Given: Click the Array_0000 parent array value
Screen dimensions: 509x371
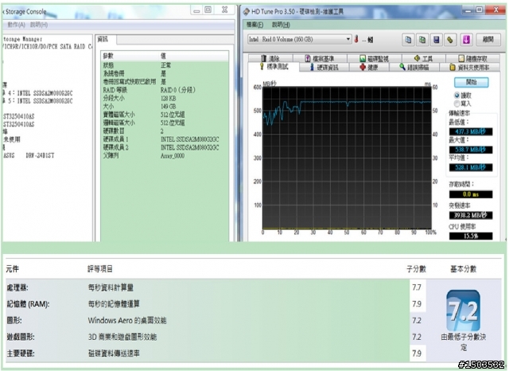Looking at the screenshot, I should click(x=173, y=156).
